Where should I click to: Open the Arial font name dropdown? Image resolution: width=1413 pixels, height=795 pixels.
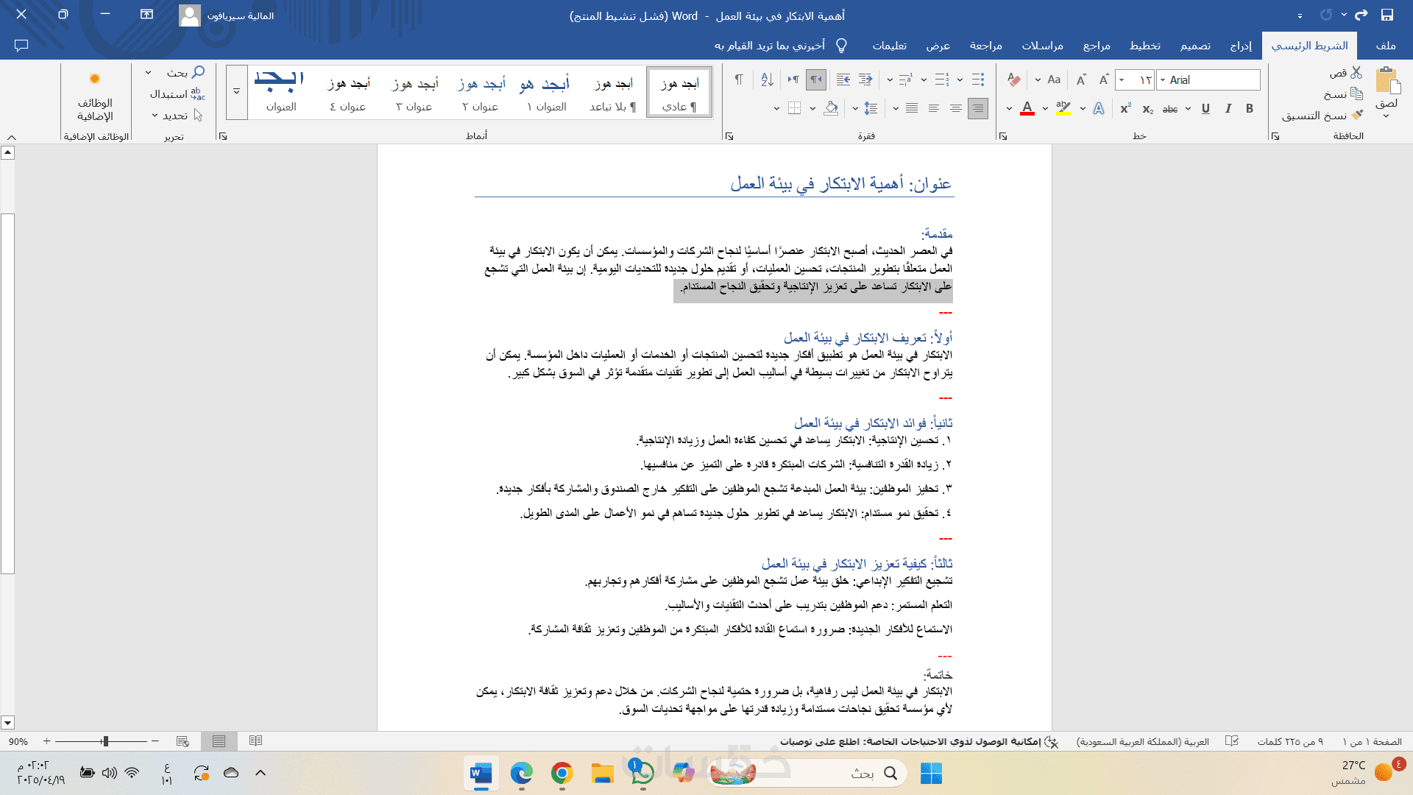point(1163,79)
